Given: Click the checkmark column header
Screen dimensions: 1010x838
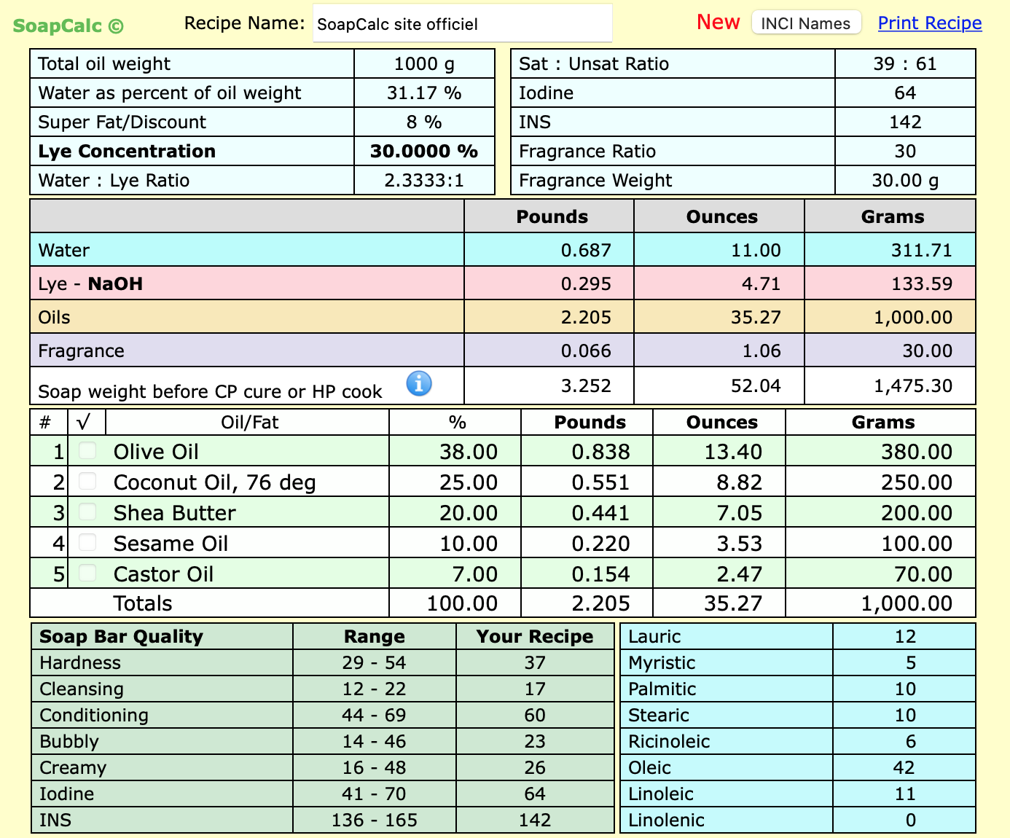Looking at the screenshot, I should coord(84,422).
